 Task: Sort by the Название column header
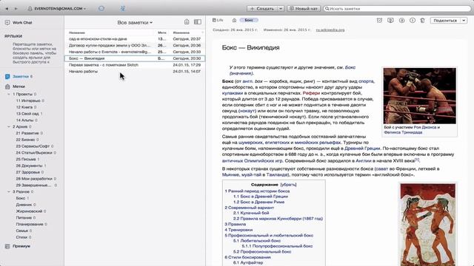pyautogui.click(x=77, y=33)
